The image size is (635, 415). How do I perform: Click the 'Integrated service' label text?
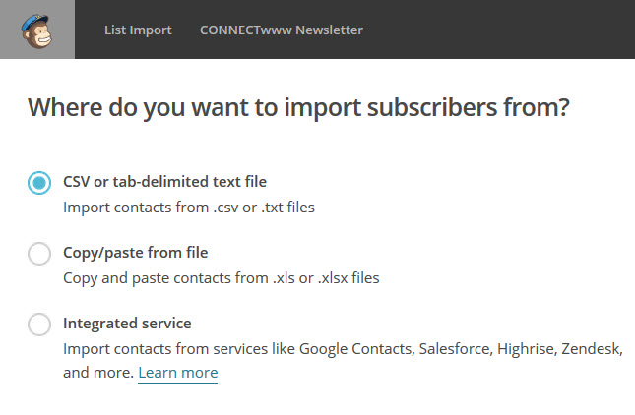(127, 324)
